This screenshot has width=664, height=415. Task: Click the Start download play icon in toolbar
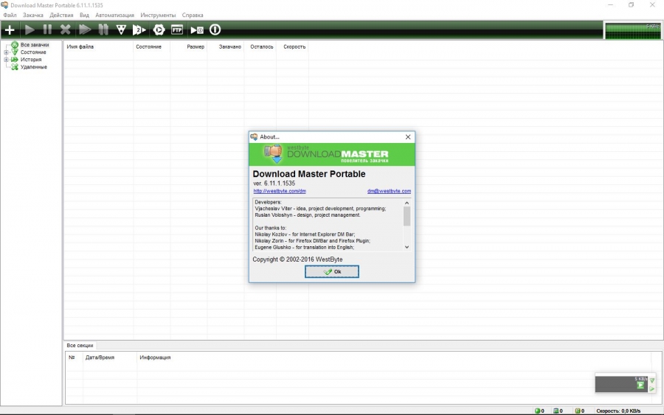pos(30,30)
